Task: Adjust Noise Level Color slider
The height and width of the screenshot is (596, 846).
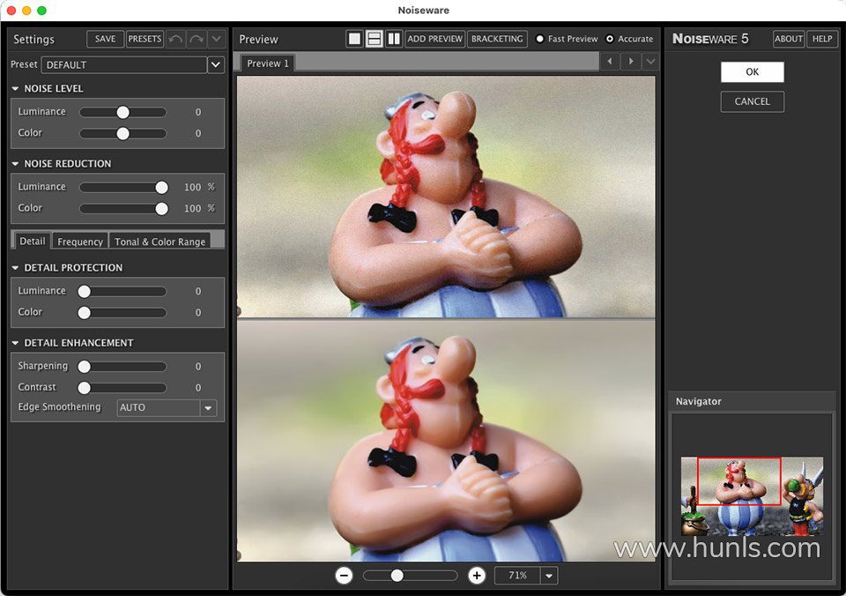Action: point(123,133)
